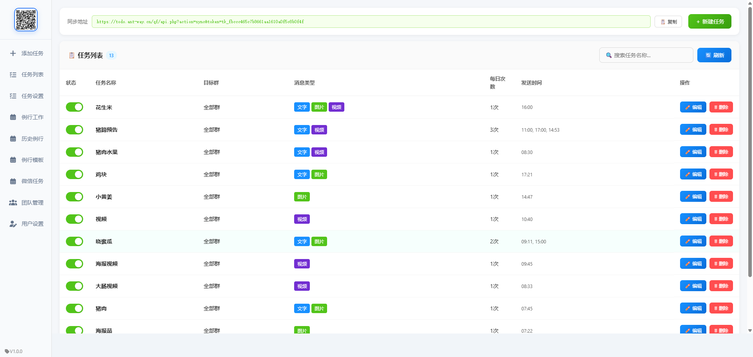Screen dimensions: 753x357
Task: Toggle the 视频 task switch
Action: coord(75,219)
